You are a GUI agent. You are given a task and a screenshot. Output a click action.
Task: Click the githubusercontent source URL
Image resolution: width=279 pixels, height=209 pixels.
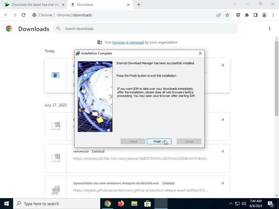click(140, 190)
